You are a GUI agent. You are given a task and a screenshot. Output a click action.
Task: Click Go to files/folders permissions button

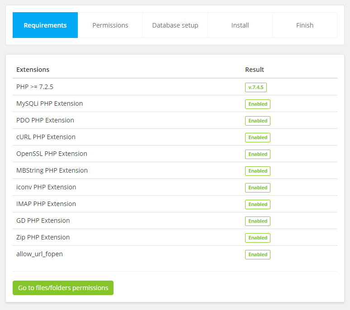tap(63, 288)
